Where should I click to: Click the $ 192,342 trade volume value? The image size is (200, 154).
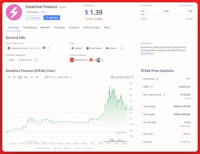pos(185,95)
